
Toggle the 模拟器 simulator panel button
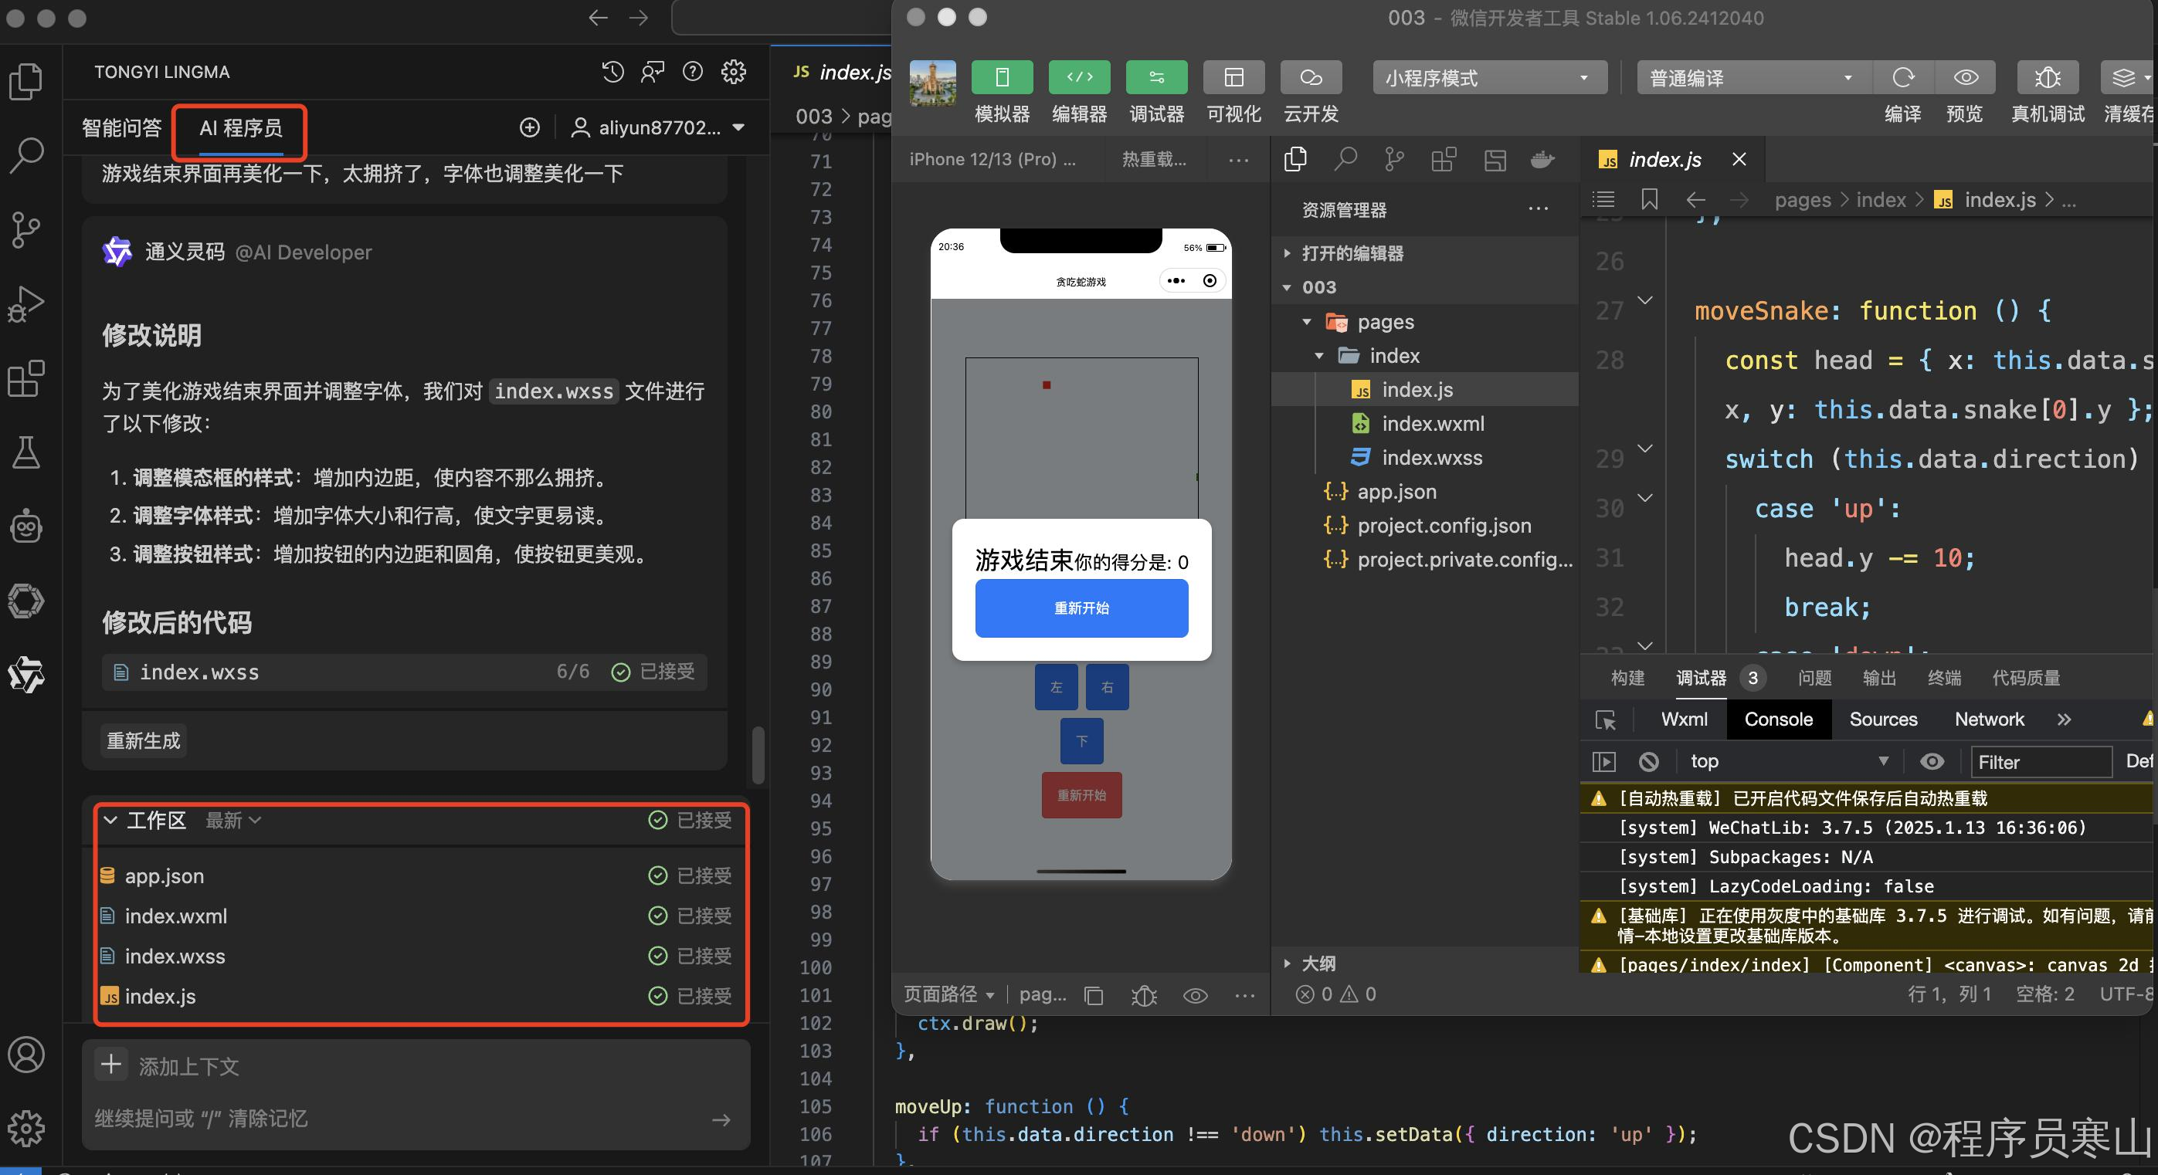click(1001, 78)
